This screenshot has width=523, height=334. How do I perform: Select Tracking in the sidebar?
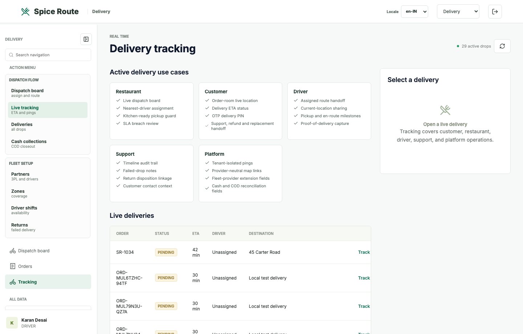click(48, 282)
